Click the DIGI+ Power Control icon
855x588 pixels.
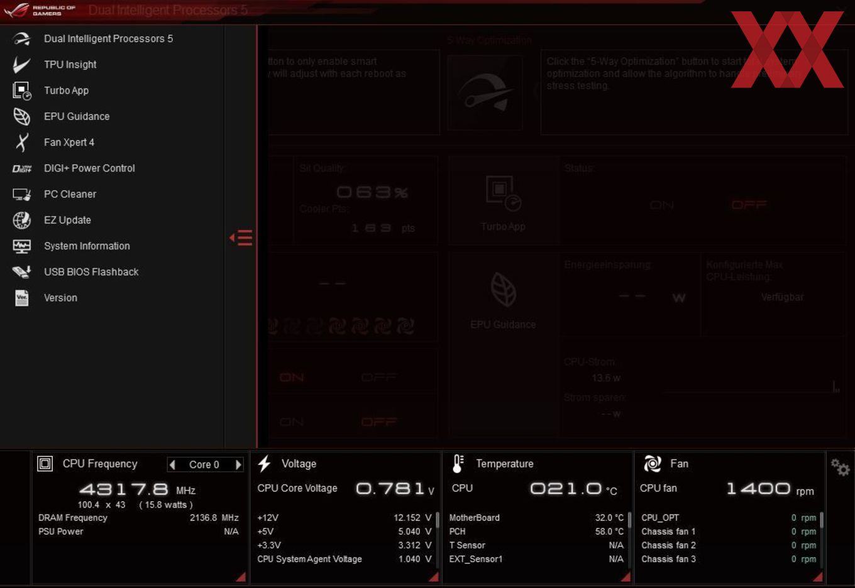[21, 168]
